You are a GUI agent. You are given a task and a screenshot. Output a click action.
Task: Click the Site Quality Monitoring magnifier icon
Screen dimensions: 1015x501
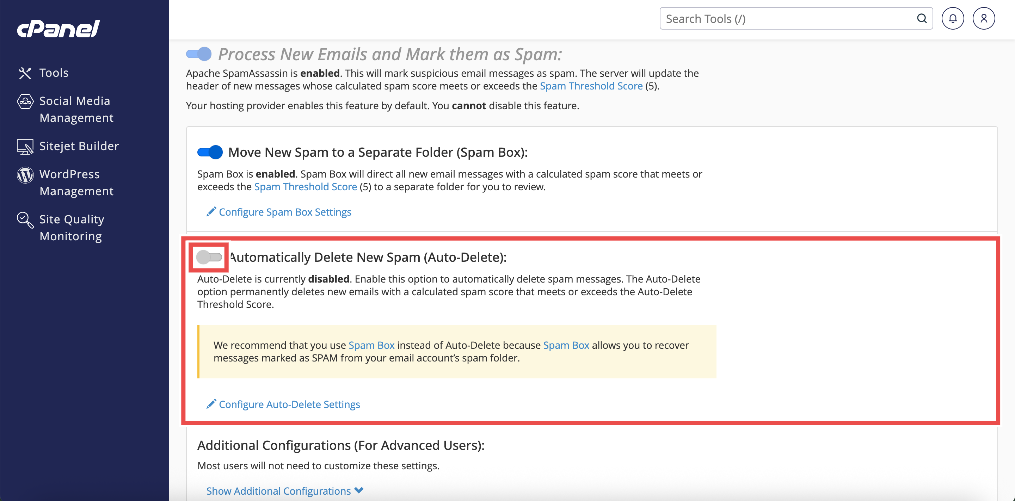click(x=25, y=220)
